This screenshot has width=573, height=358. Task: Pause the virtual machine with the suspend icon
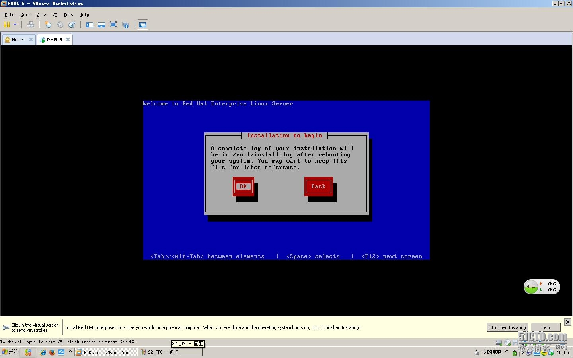(7, 25)
